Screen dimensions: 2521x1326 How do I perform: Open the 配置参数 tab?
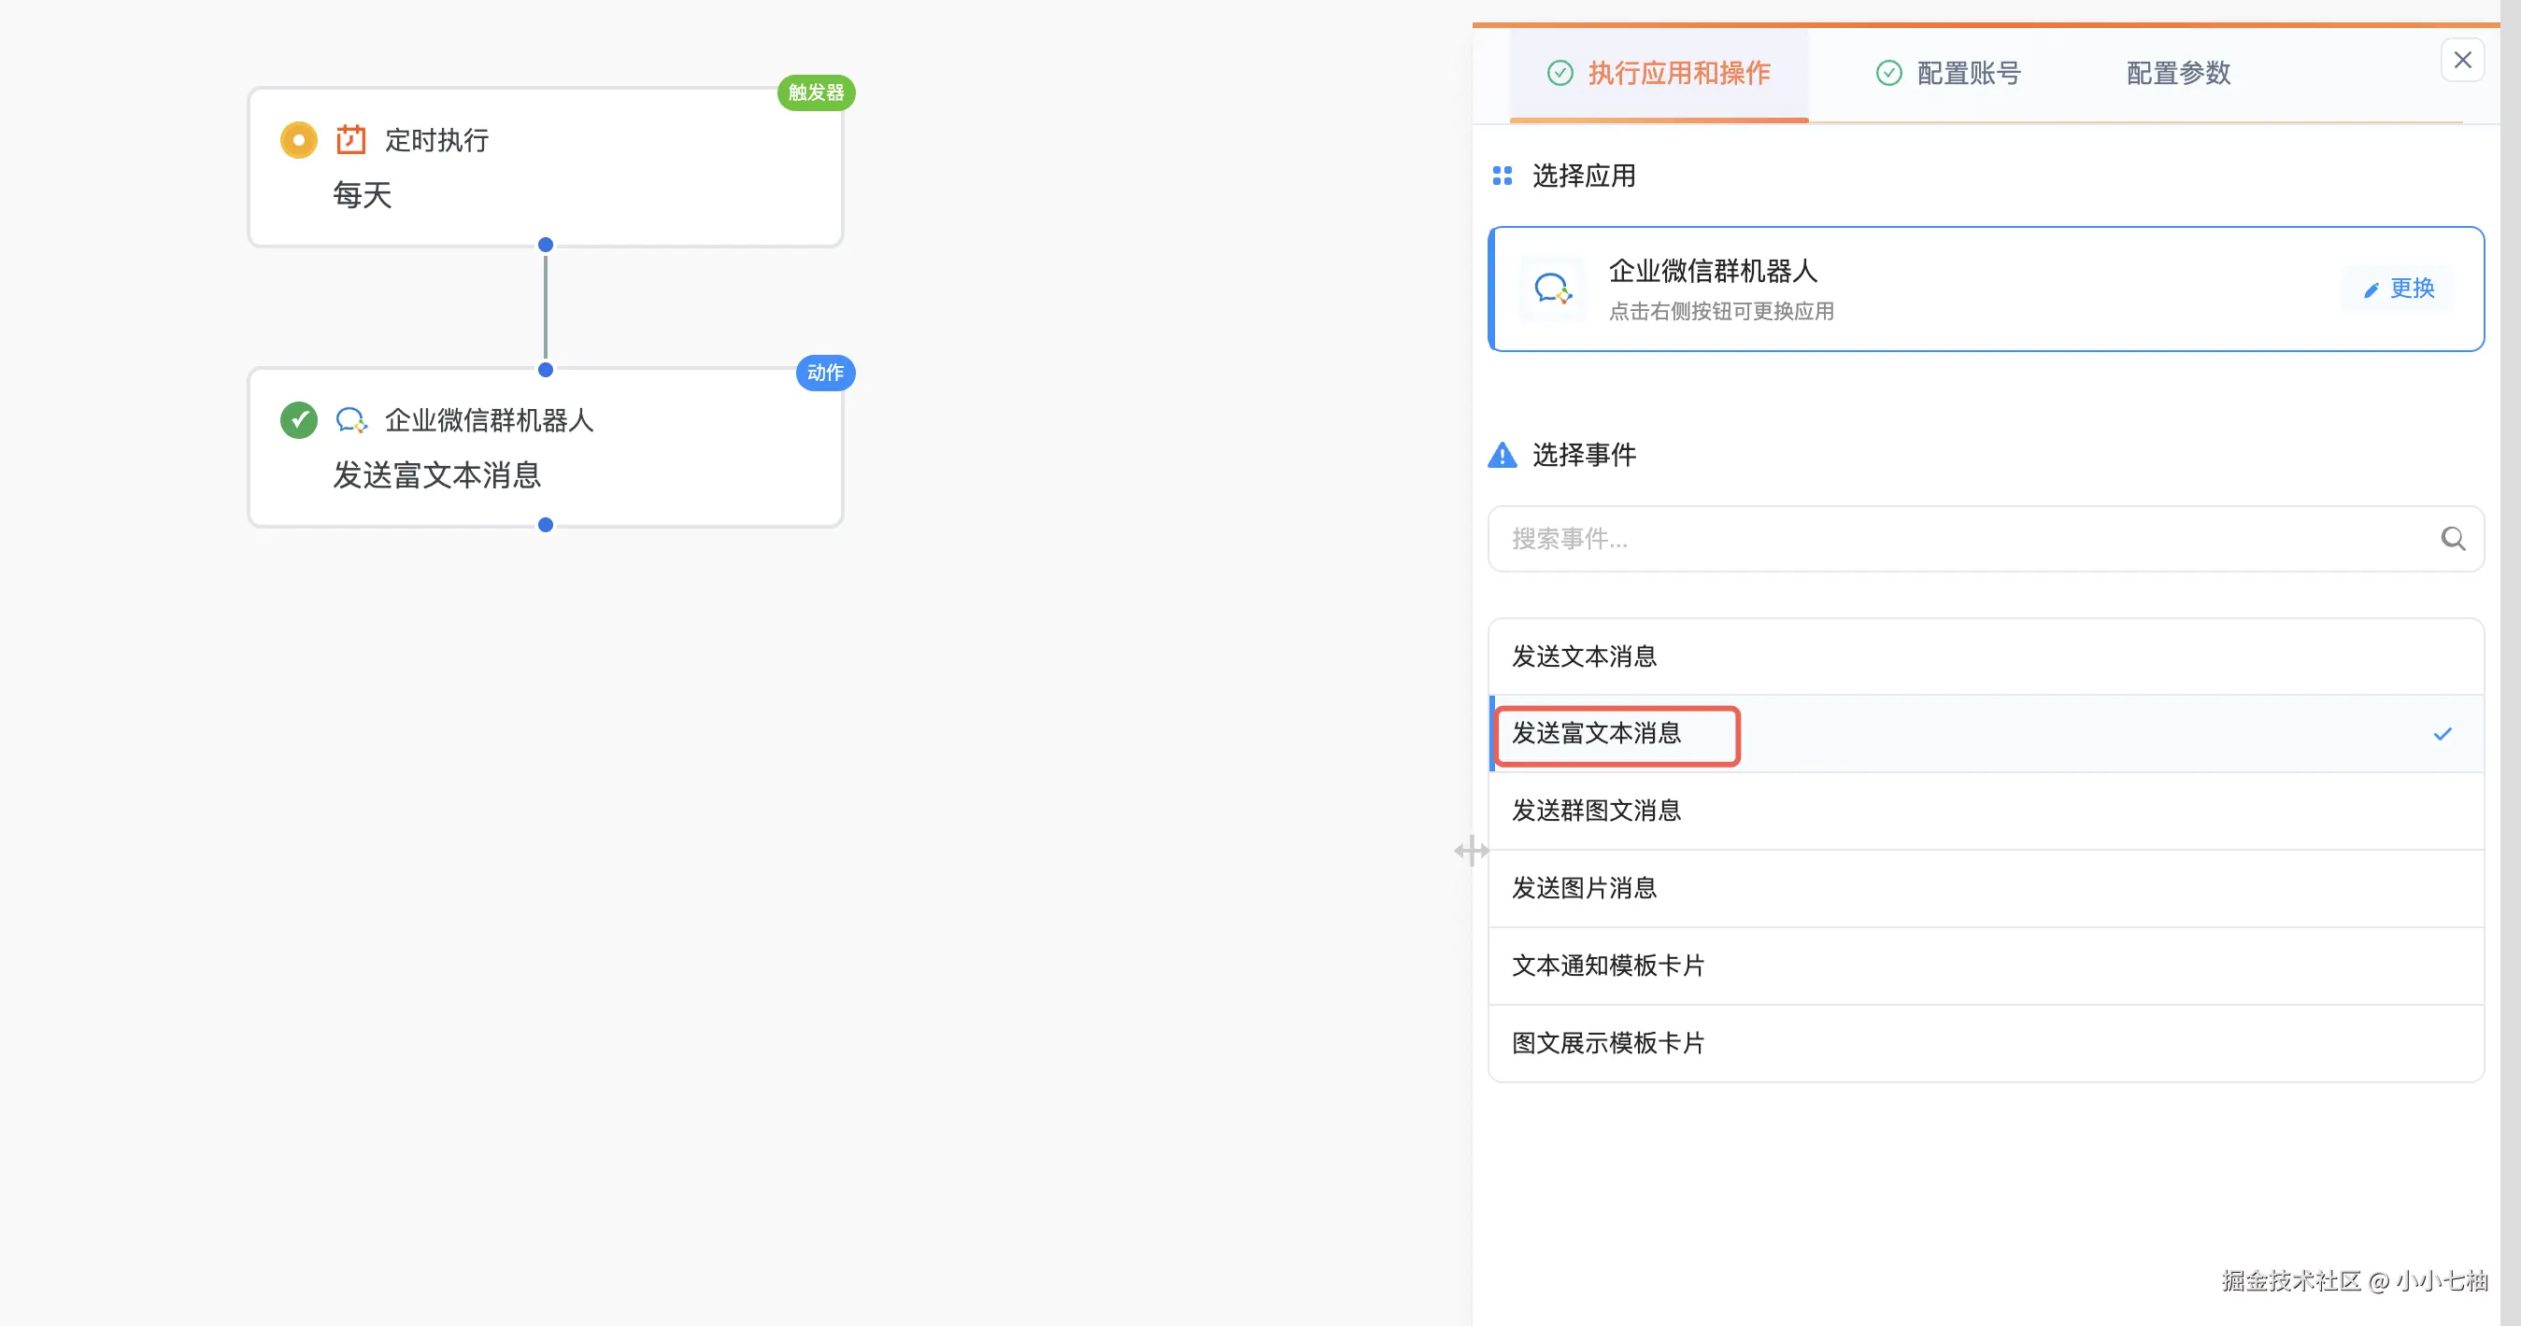(x=2178, y=74)
